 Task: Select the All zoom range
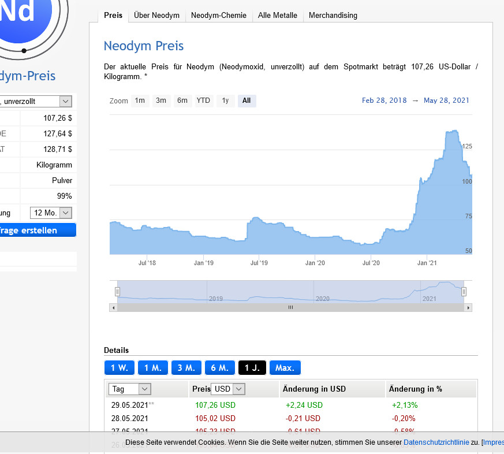(x=247, y=101)
